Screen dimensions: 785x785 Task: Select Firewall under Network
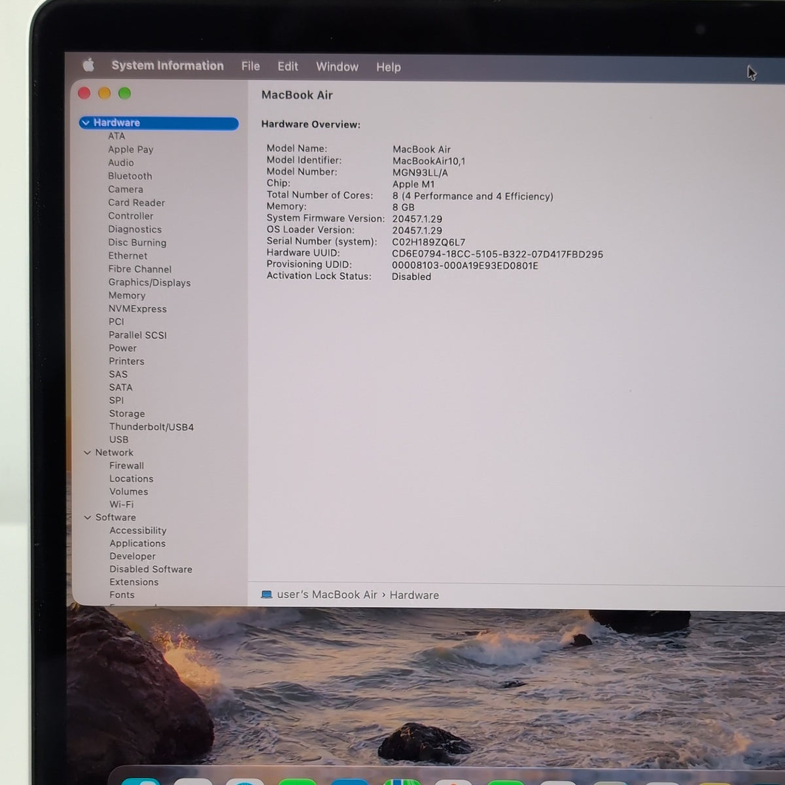click(127, 466)
